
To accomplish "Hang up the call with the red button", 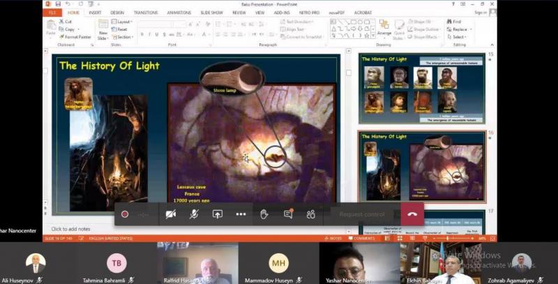I will point(412,214).
